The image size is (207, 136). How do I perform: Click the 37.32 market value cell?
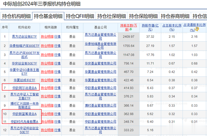click(x=150, y=37)
